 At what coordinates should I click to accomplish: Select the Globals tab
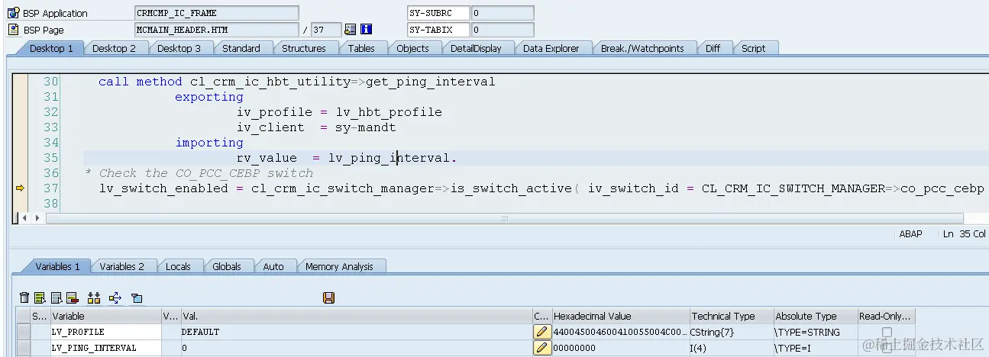(227, 266)
